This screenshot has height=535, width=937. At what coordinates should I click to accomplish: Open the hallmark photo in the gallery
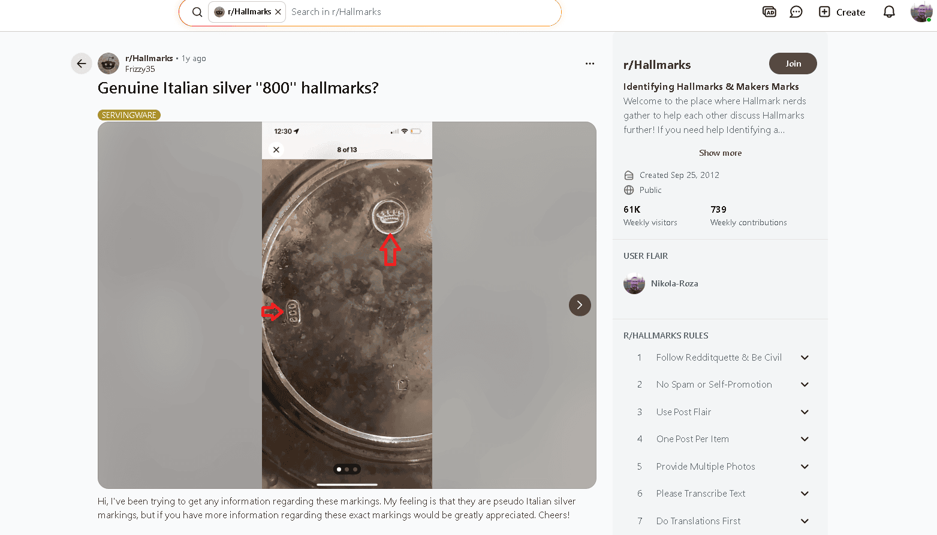(347, 306)
